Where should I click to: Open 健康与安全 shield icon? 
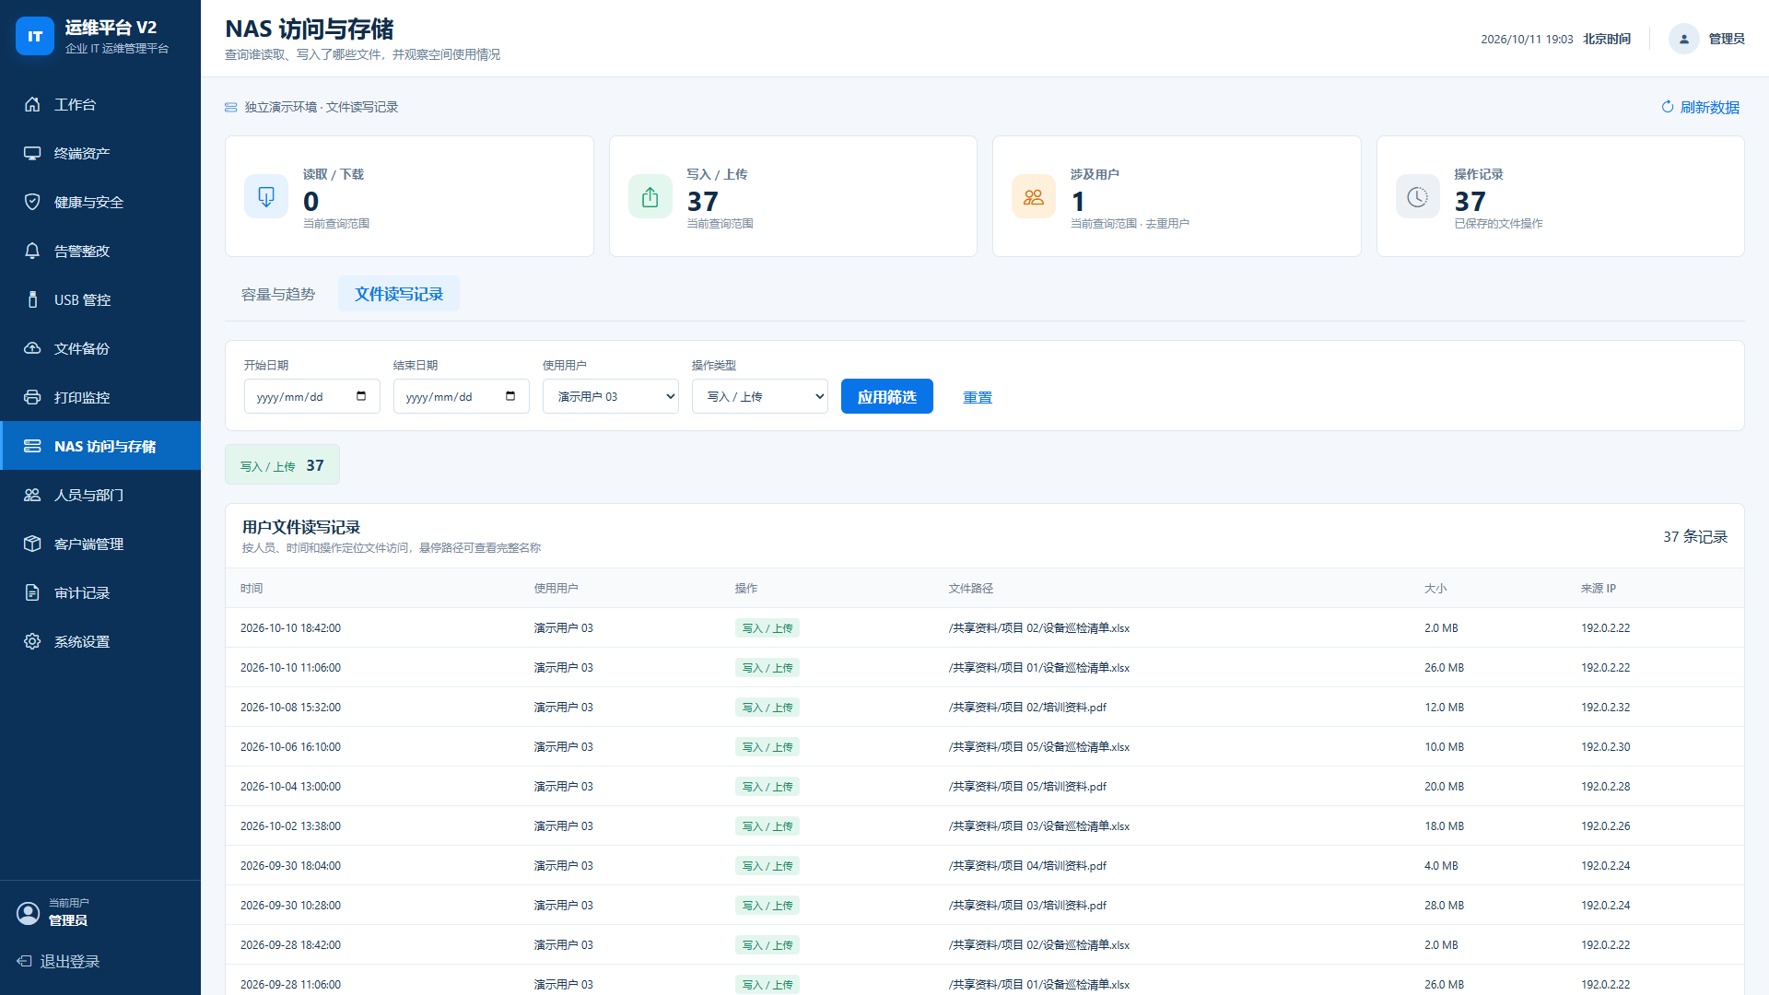(x=32, y=202)
